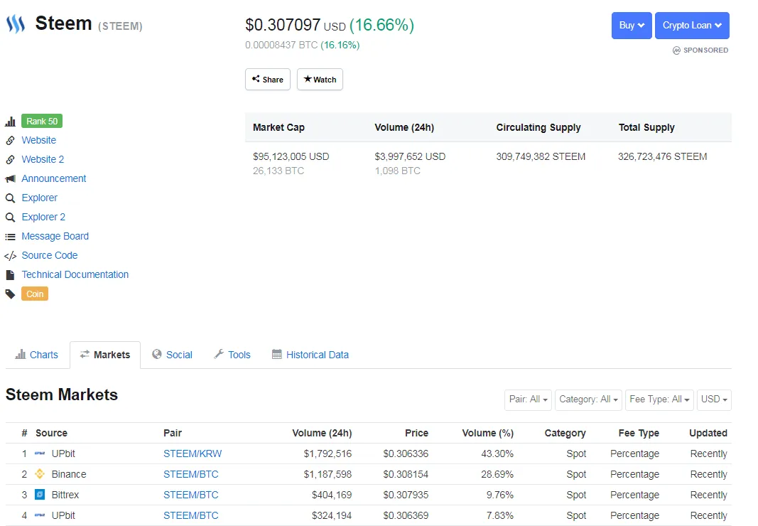This screenshot has width=758, height=526.
Task: Open the Message Board link
Action: [x=55, y=236]
